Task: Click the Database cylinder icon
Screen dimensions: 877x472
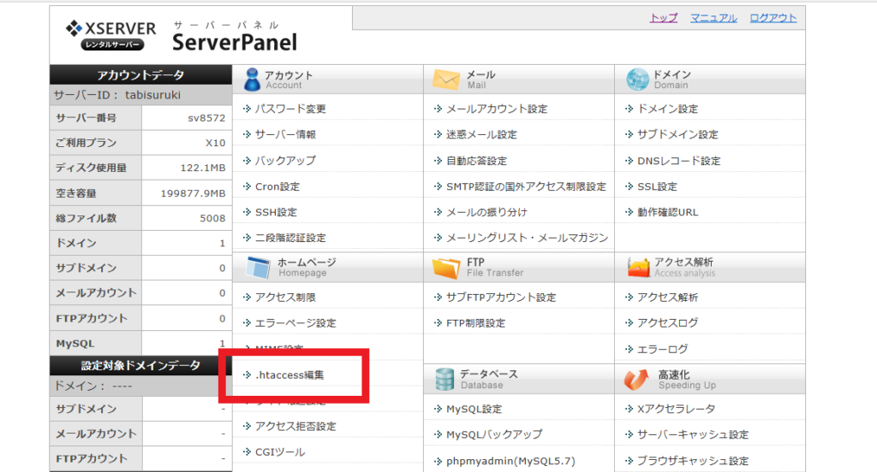Action: pos(444,380)
